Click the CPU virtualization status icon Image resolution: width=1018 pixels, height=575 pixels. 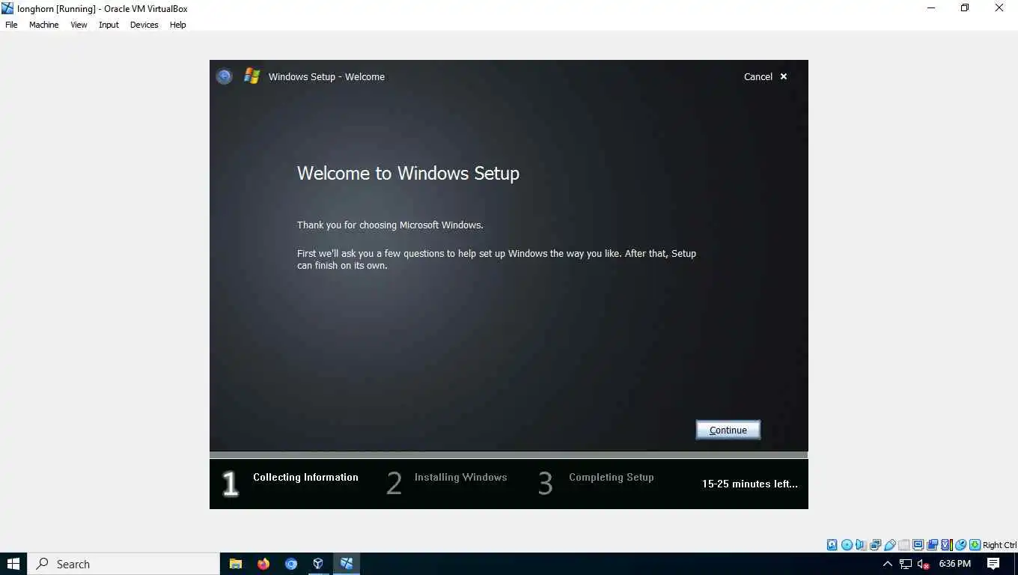(947, 545)
